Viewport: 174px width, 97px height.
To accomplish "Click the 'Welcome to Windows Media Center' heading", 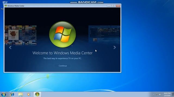I will pyautogui.click(x=63, y=53).
